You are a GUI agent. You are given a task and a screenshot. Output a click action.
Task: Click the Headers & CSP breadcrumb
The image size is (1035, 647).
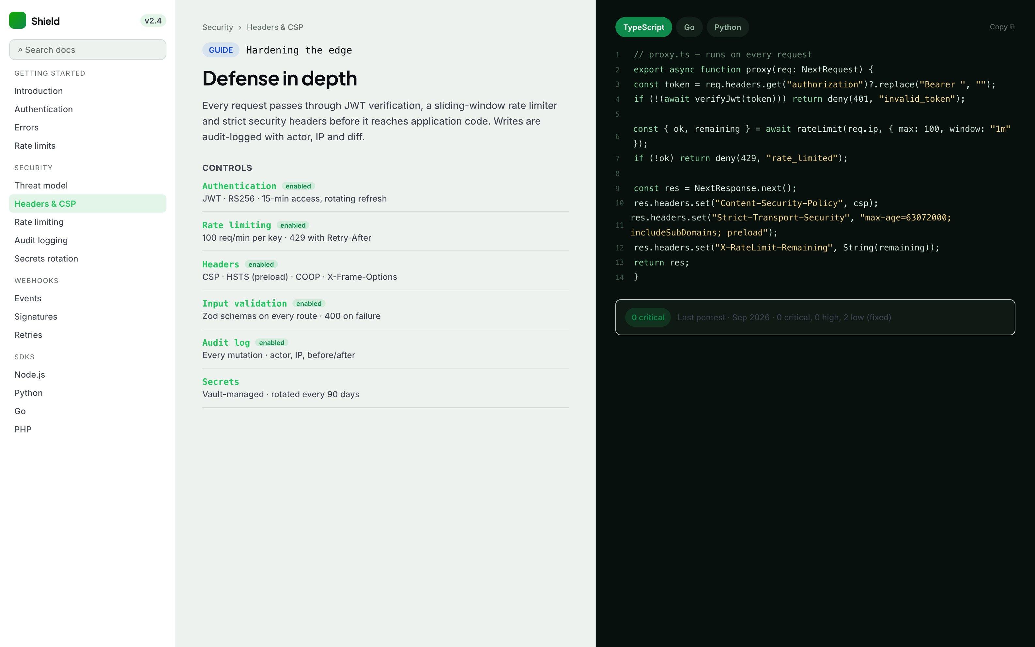[275, 27]
